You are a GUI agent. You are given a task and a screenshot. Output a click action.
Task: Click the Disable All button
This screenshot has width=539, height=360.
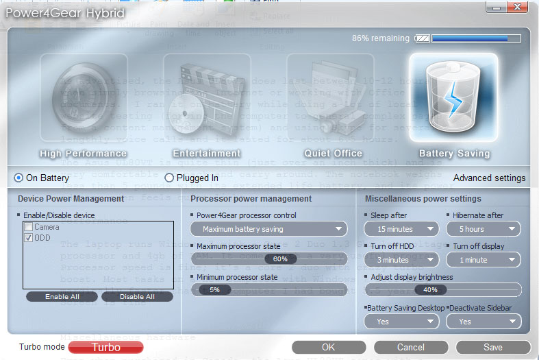pos(137,296)
